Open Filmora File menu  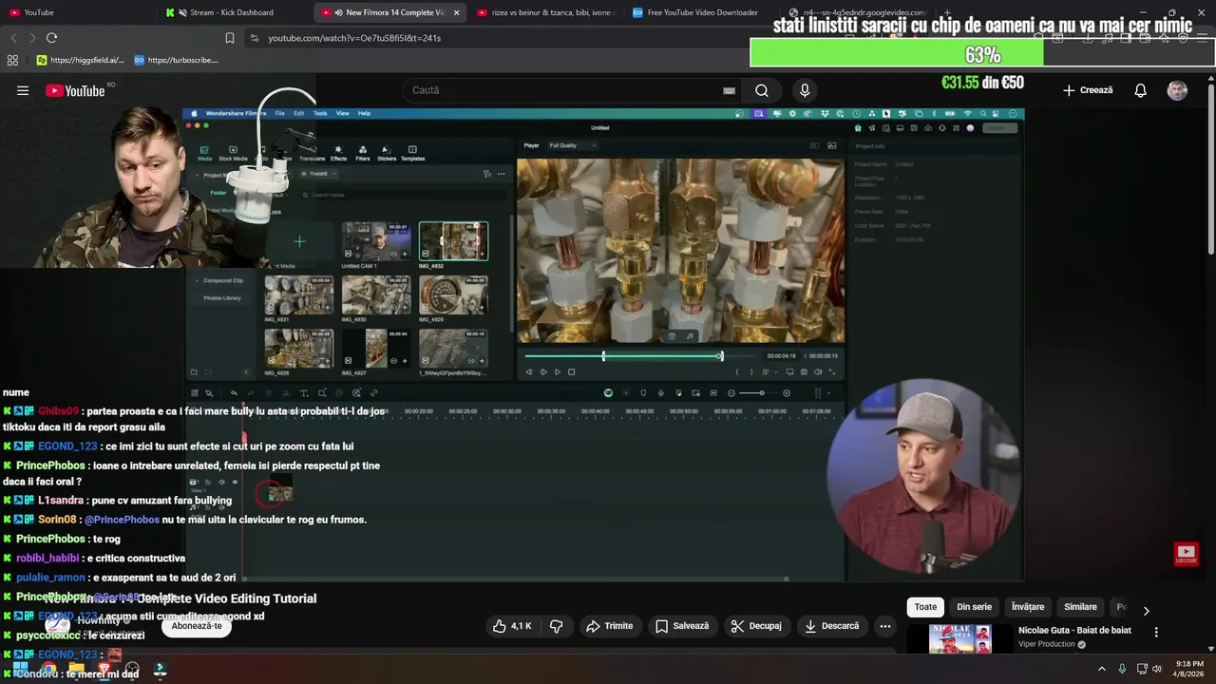coord(279,113)
